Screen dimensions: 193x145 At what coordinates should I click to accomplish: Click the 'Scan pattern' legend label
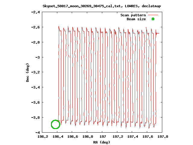[x=133, y=15]
